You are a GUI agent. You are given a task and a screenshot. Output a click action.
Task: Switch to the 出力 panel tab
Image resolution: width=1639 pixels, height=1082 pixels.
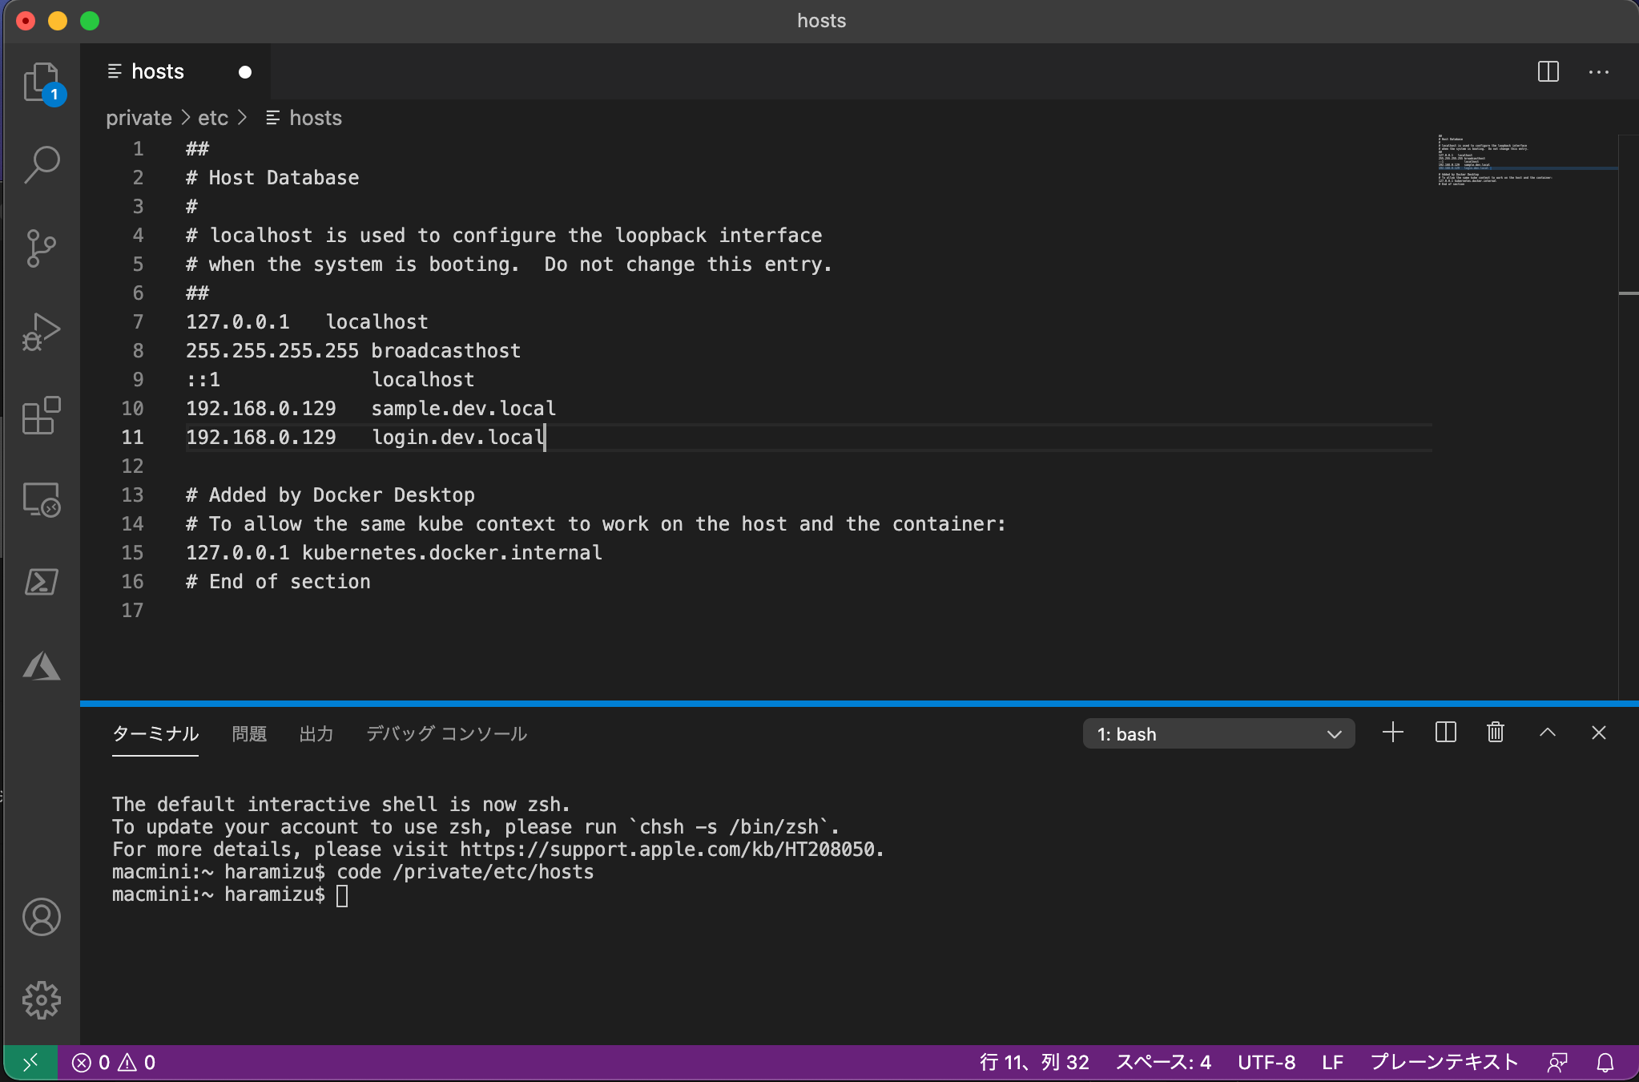pos(316,733)
